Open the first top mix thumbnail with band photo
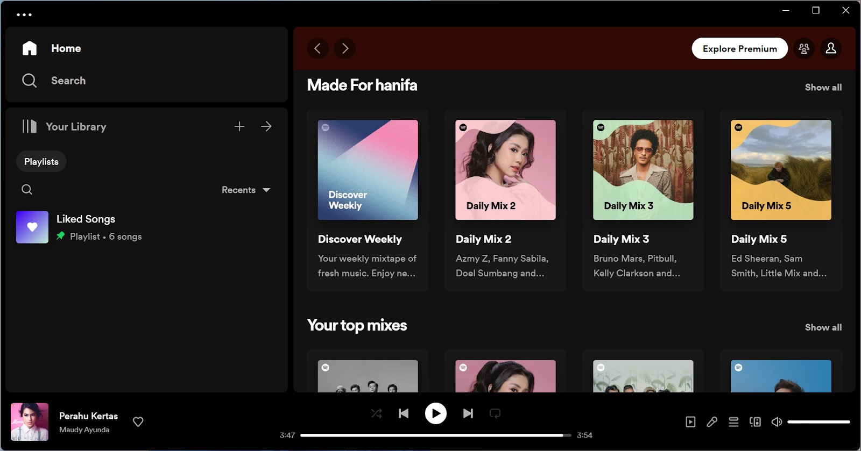This screenshot has width=861, height=451. pyautogui.click(x=368, y=376)
